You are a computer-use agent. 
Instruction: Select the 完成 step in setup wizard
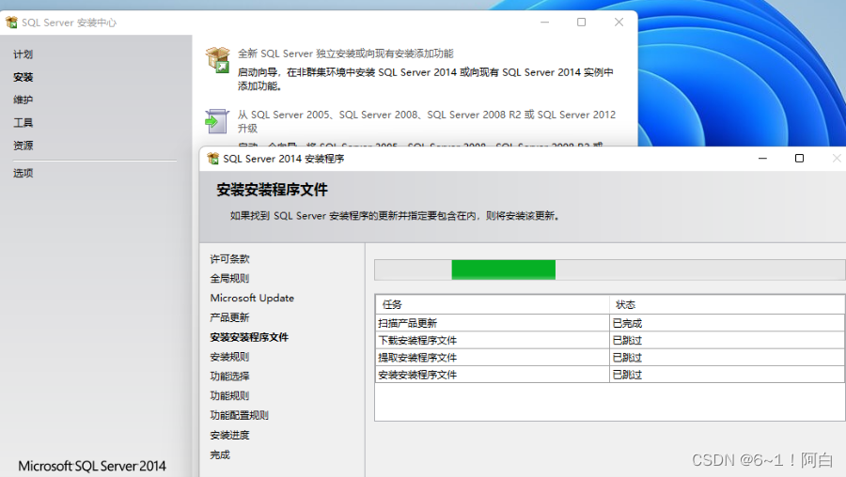[x=220, y=454]
